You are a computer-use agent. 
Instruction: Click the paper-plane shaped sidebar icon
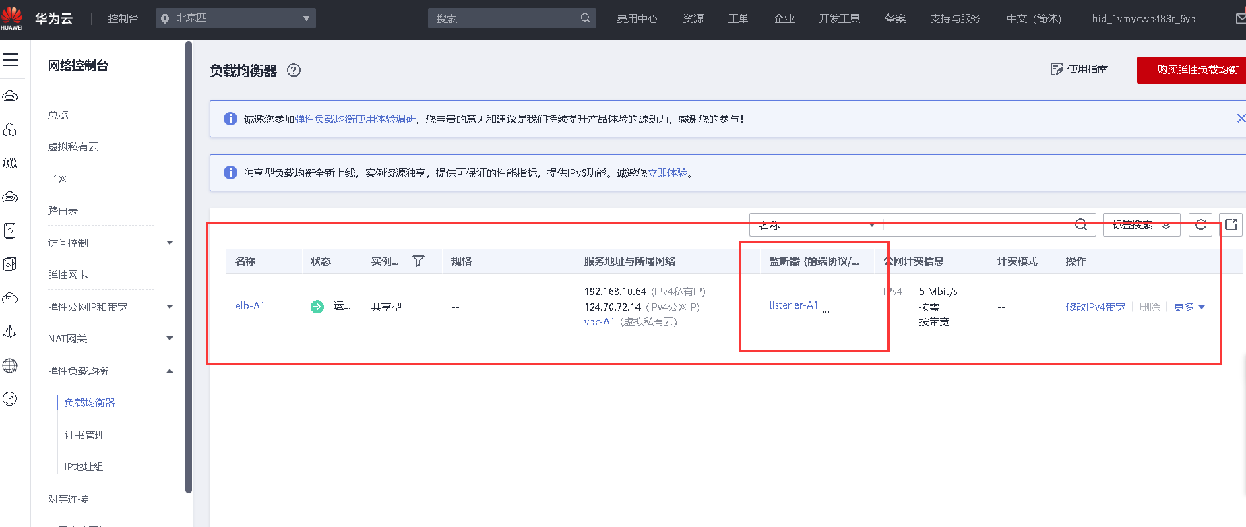10,332
